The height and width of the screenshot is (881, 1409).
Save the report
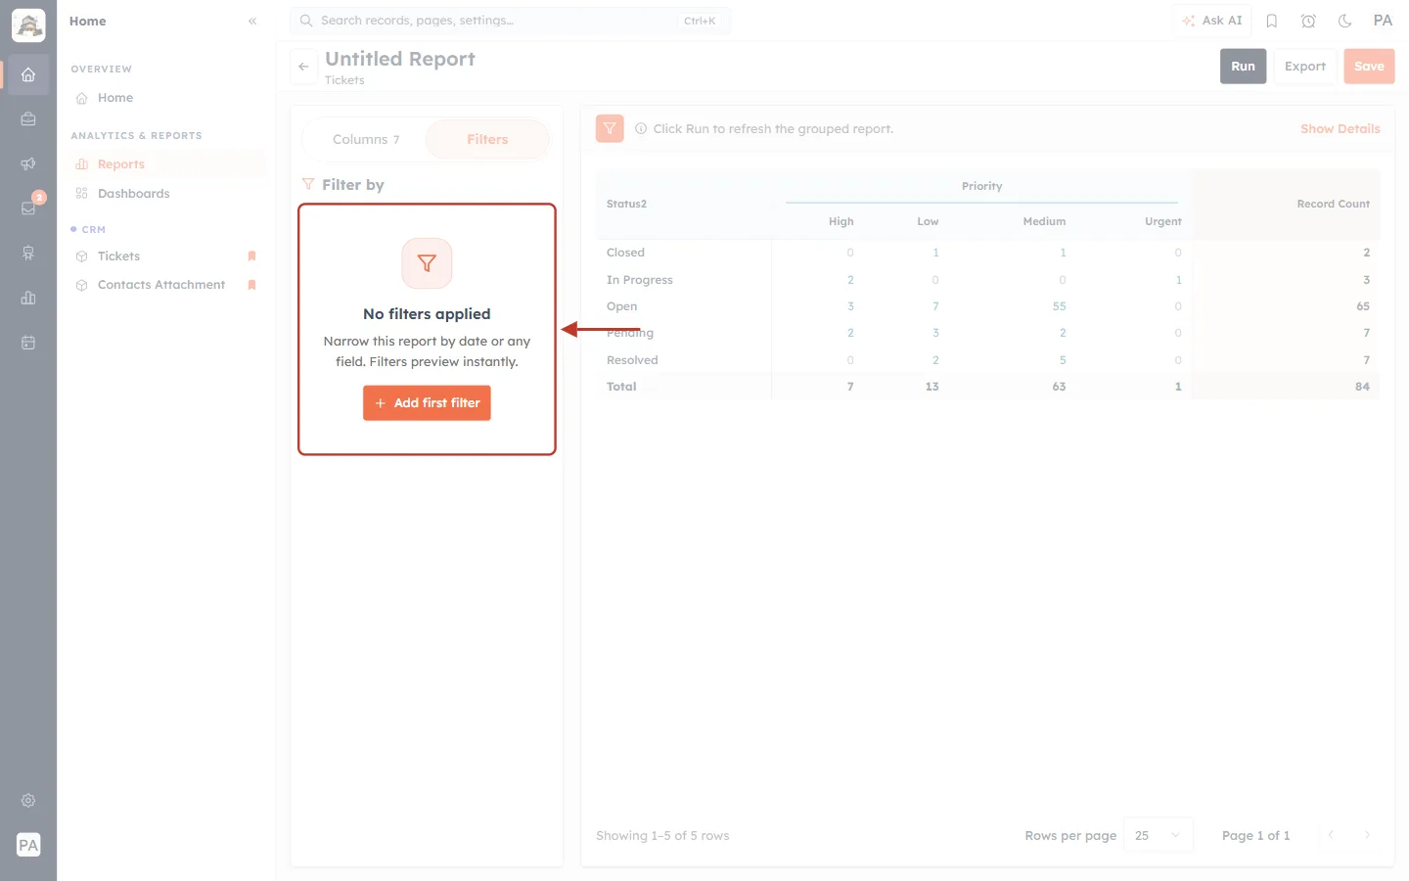[x=1369, y=67]
